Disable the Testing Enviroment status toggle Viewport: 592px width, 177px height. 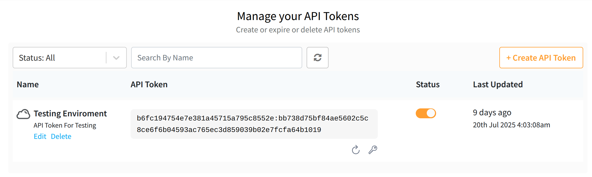pos(426,113)
